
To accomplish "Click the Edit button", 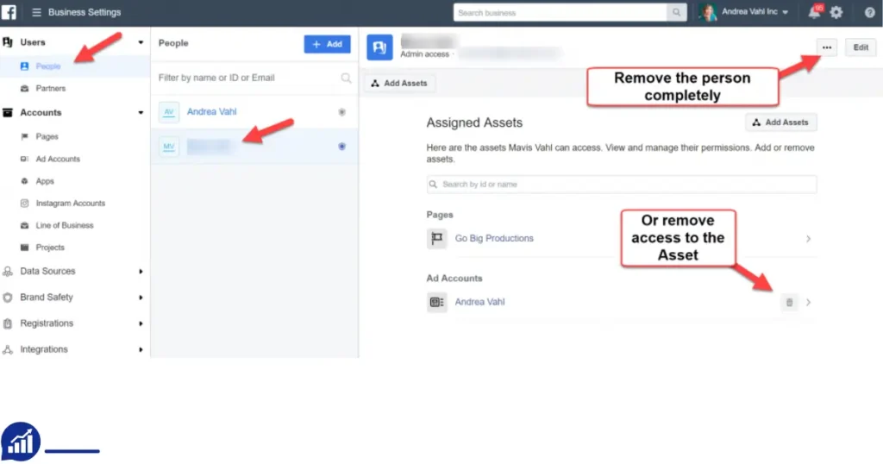I will (x=861, y=47).
